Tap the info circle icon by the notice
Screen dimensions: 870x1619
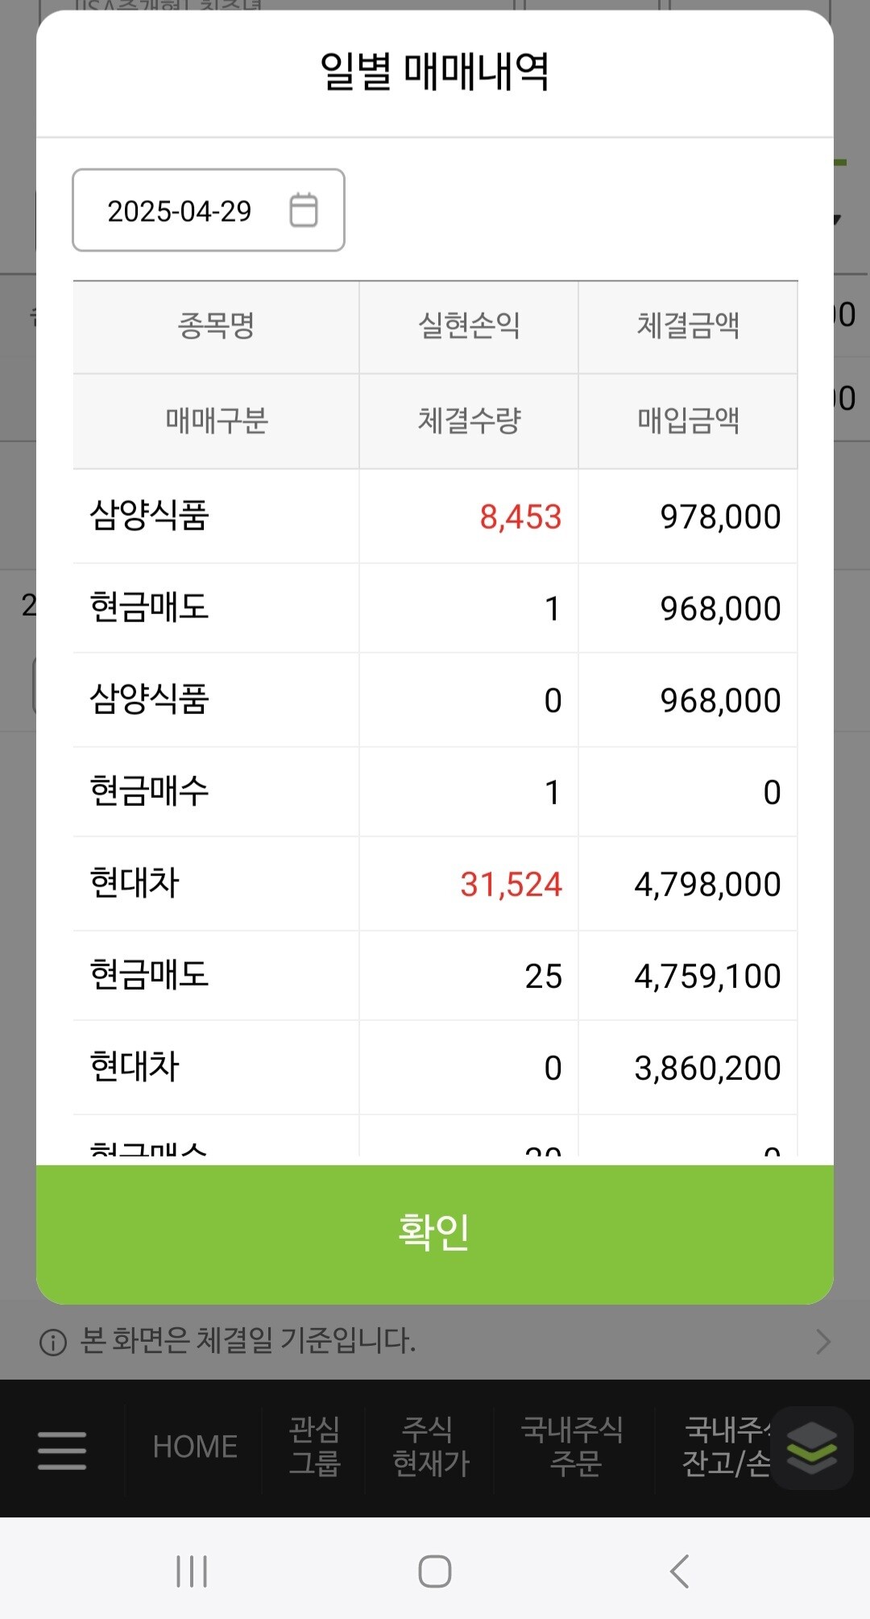53,1343
